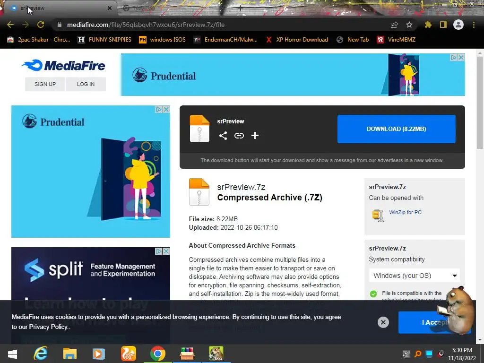
Task: Open the WinRAR books taskbar icon
Action: 187,354
